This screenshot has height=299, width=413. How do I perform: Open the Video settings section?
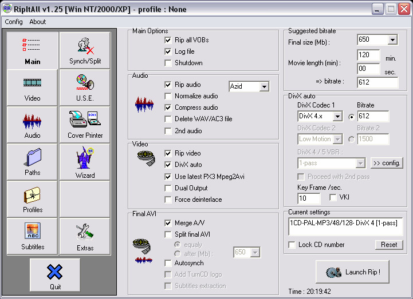pos(33,87)
